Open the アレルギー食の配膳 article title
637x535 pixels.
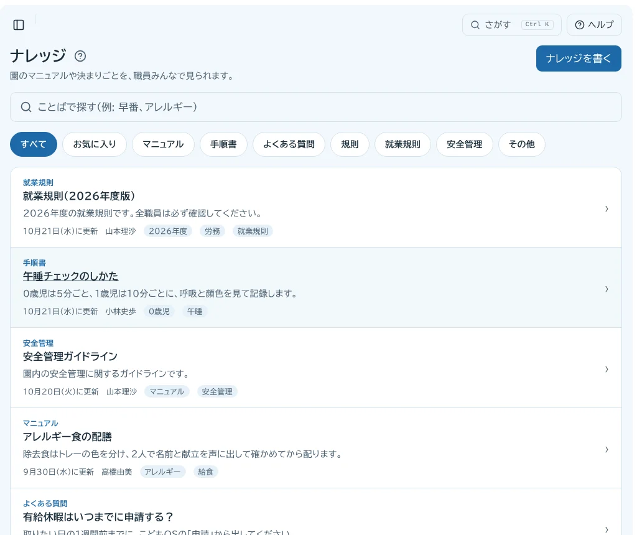click(67, 437)
